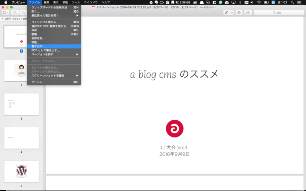Open the sidebar view options dropdown
306x191 pixels.
coord(5,13)
